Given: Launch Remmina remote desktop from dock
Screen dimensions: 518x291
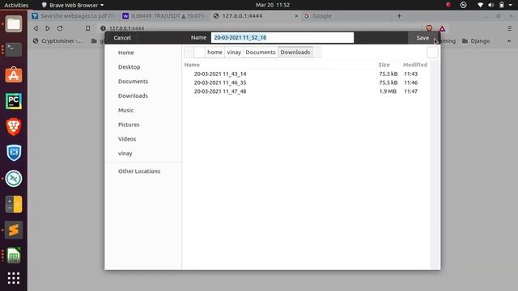Looking at the screenshot, I should click(x=14, y=178).
